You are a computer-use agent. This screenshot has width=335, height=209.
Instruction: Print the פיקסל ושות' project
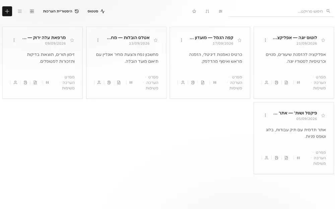[276, 158]
